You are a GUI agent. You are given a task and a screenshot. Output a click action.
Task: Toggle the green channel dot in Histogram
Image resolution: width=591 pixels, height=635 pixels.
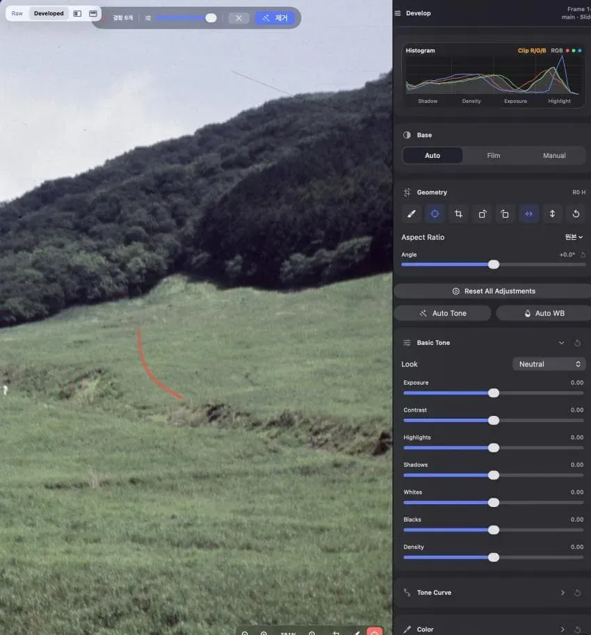pyautogui.click(x=574, y=51)
